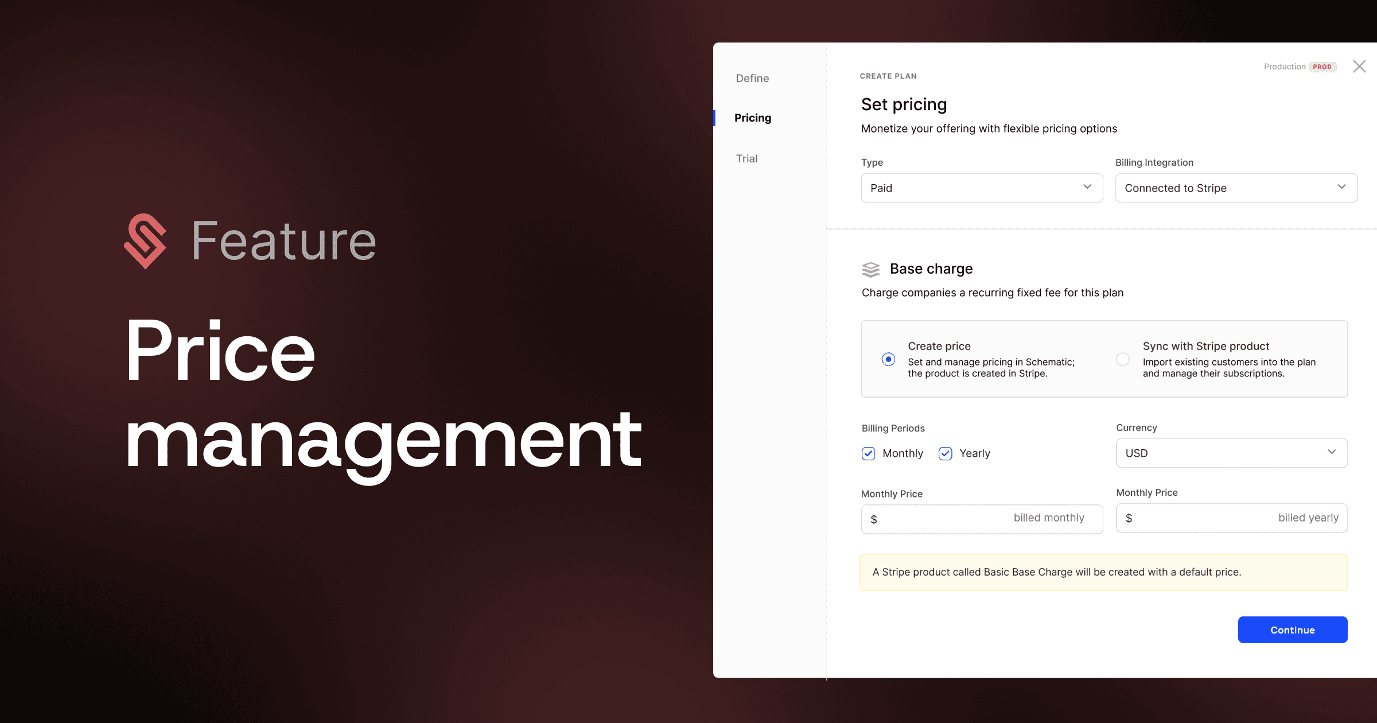The image size is (1377, 723).
Task: Open the Type dropdown showing Paid
Action: coord(982,188)
